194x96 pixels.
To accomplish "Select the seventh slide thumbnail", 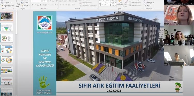I will coord(7,81).
